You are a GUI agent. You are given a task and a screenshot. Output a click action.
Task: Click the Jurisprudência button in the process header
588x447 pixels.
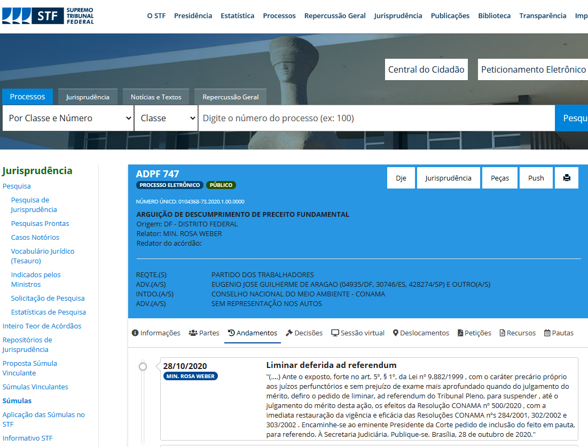[x=448, y=178]
